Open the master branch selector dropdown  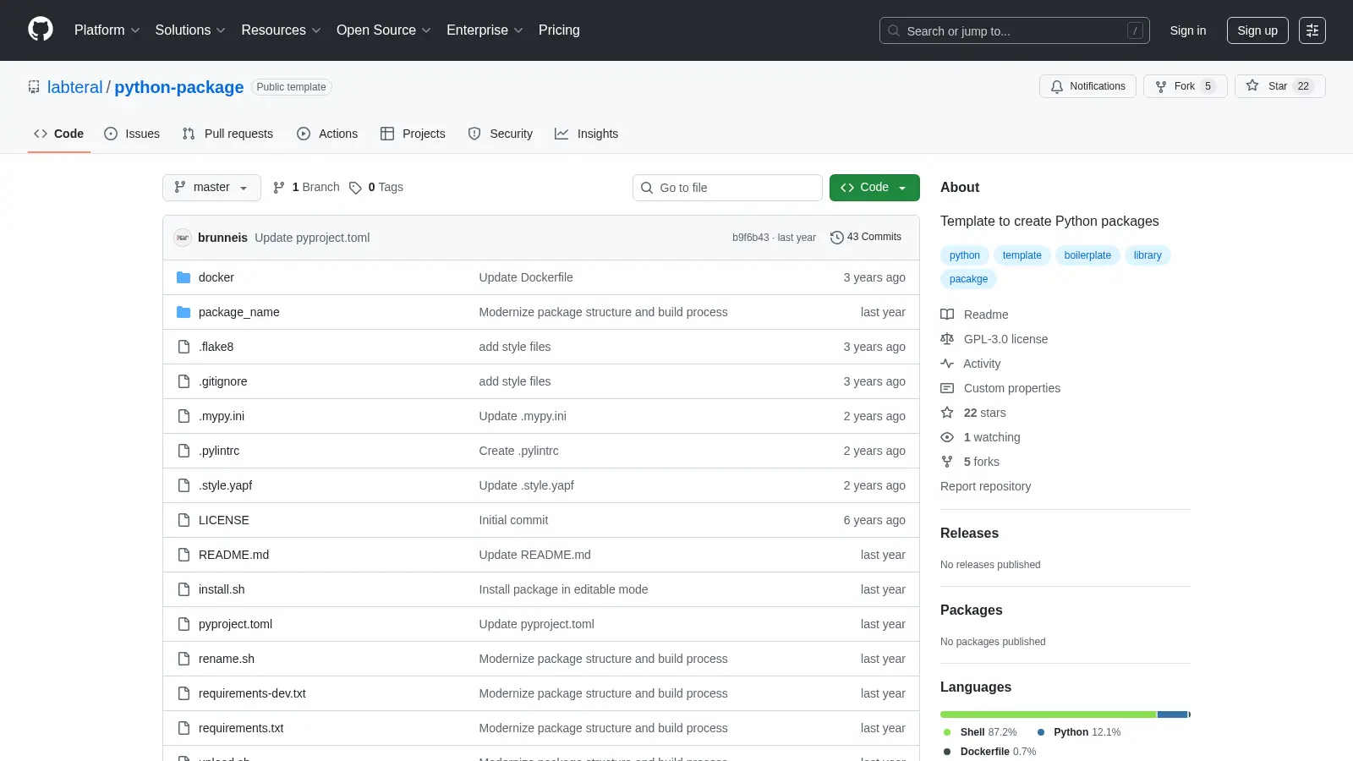pos(211,188)
